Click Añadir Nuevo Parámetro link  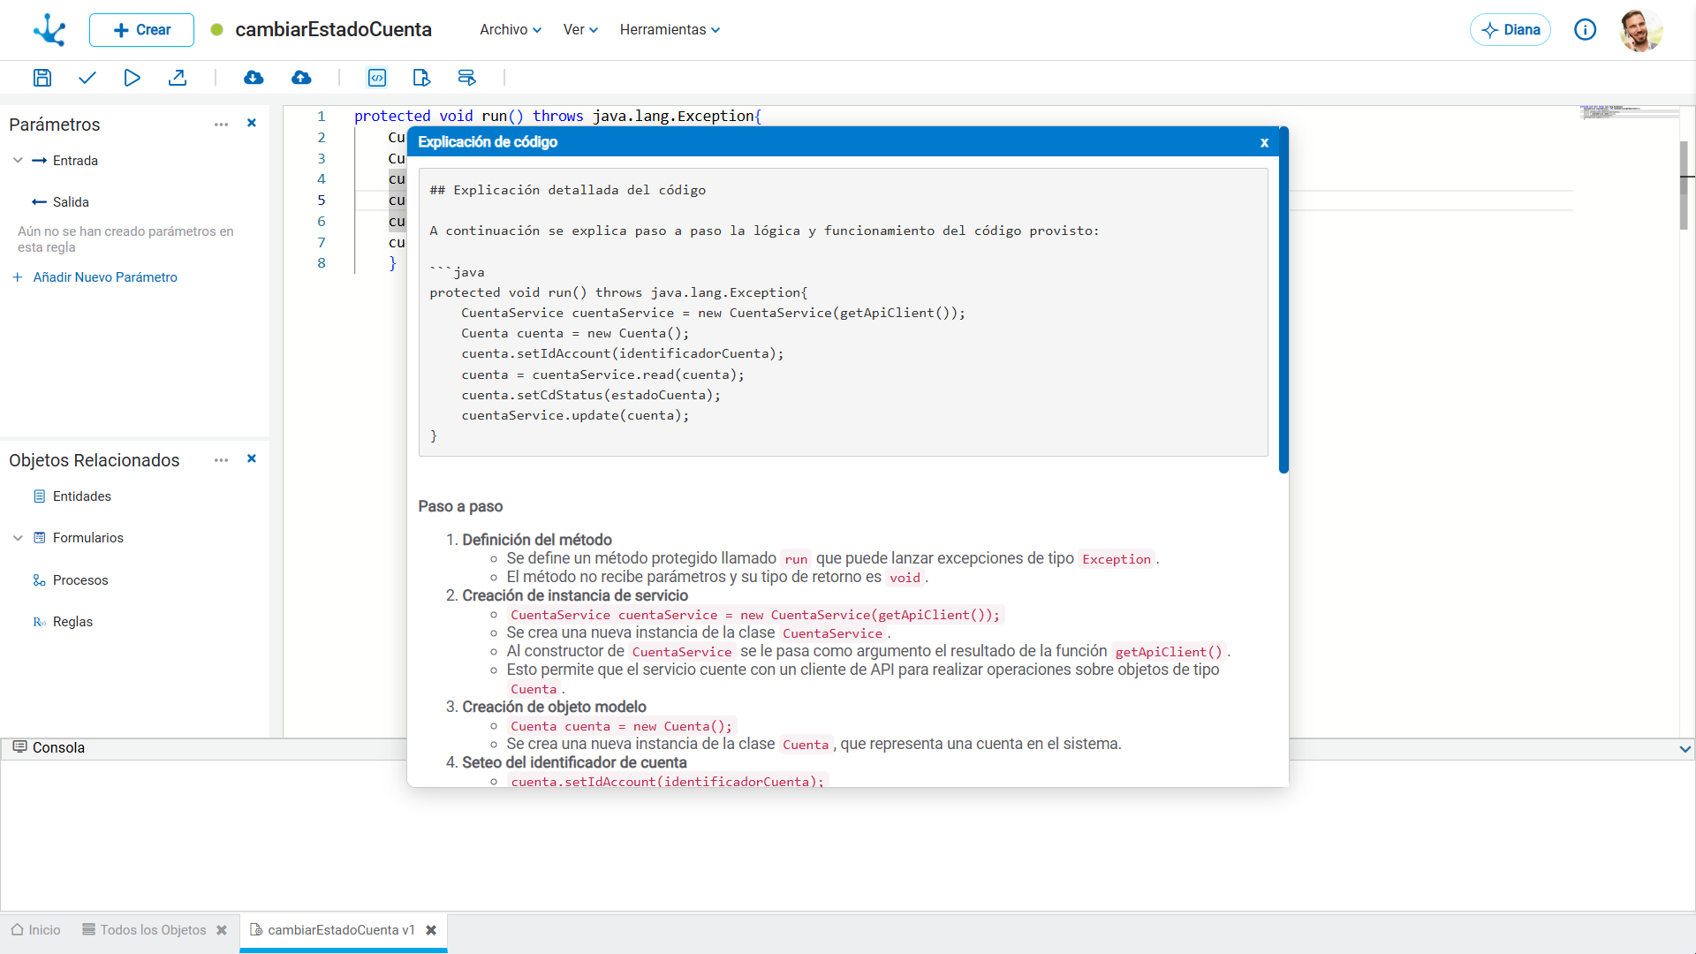pos(104,277)
